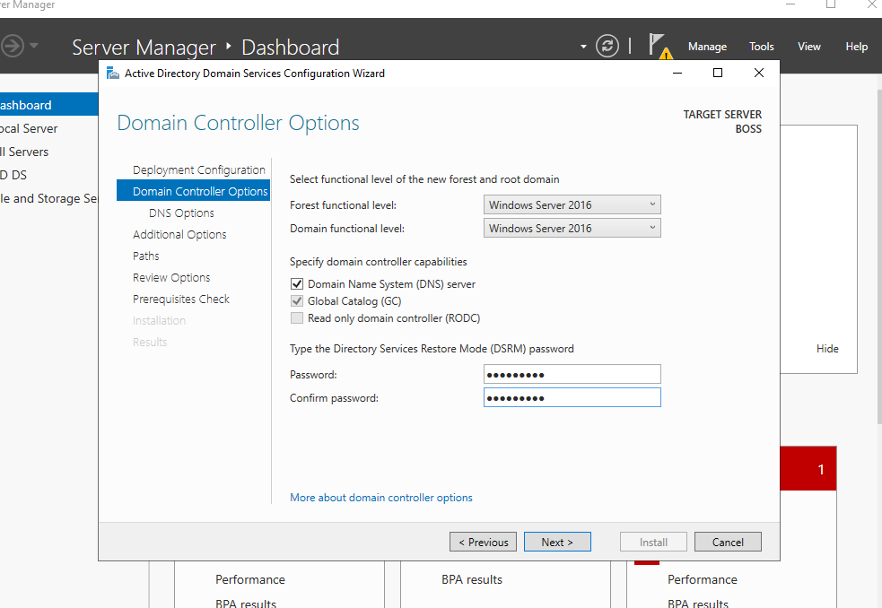Click the Previous button
The width and height of the screenshot is (882, 608).
484,542
